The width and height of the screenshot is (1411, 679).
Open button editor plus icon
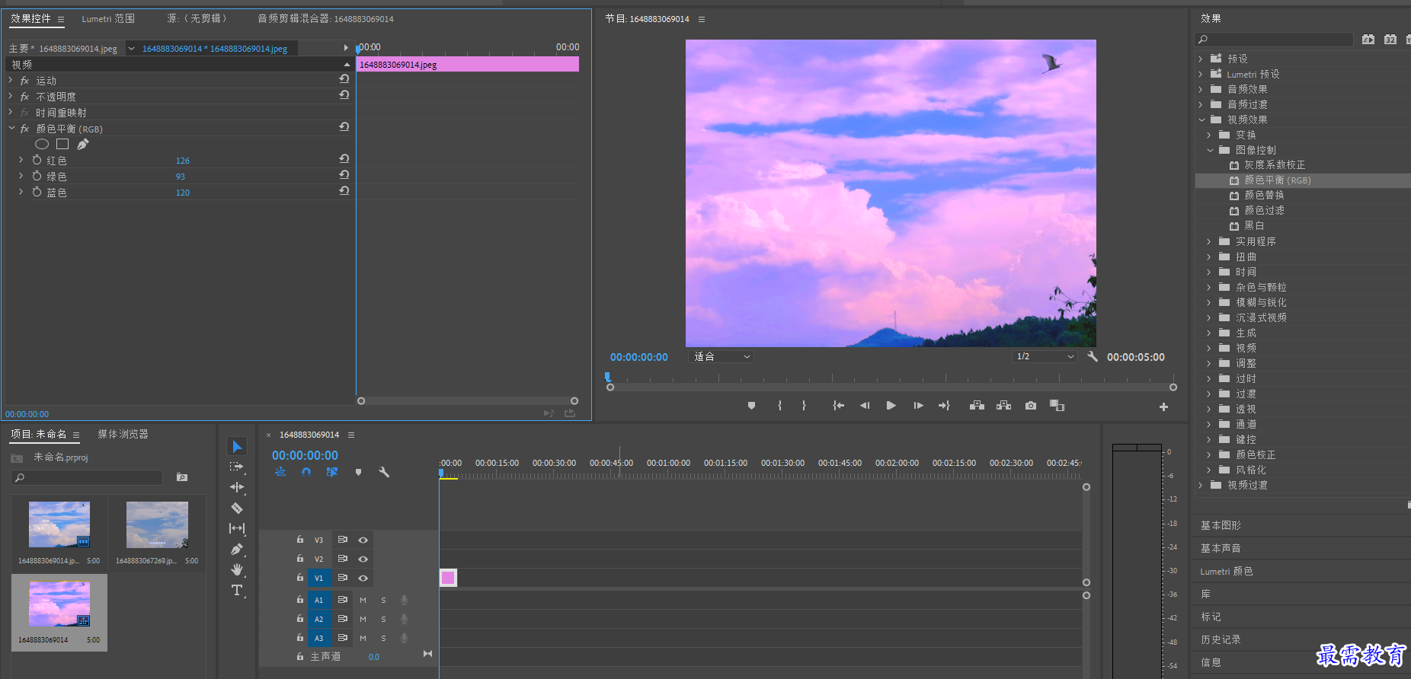1163,407
